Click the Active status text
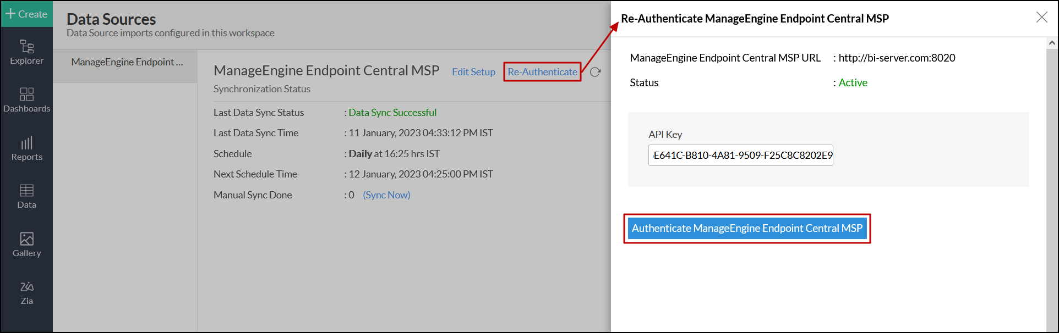The image size is (1059, 333). tap(853, 82)
